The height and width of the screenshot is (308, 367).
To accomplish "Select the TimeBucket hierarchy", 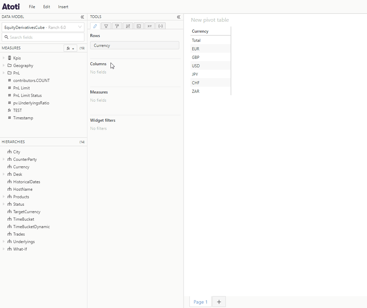I will pyautogui.click(x=24, y=219).
